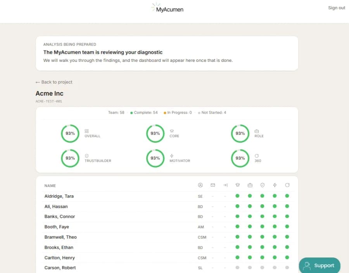Click the SL role code for Carson

[x=200, y=268]
